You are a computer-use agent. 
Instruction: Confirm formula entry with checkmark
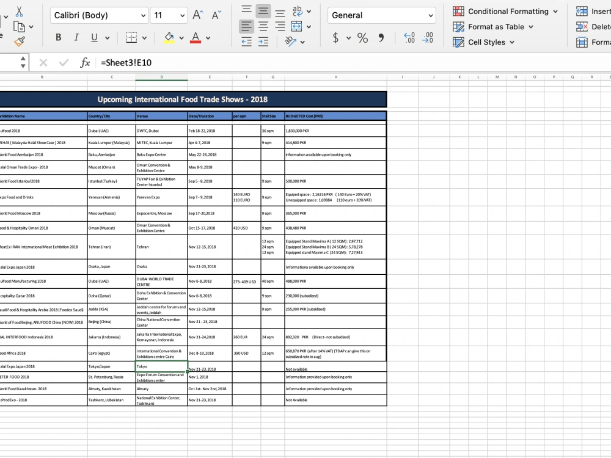point(64,63)
